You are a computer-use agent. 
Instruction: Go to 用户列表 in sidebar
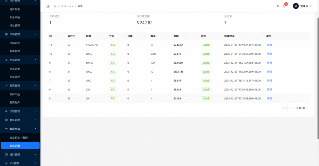point(15,9)
